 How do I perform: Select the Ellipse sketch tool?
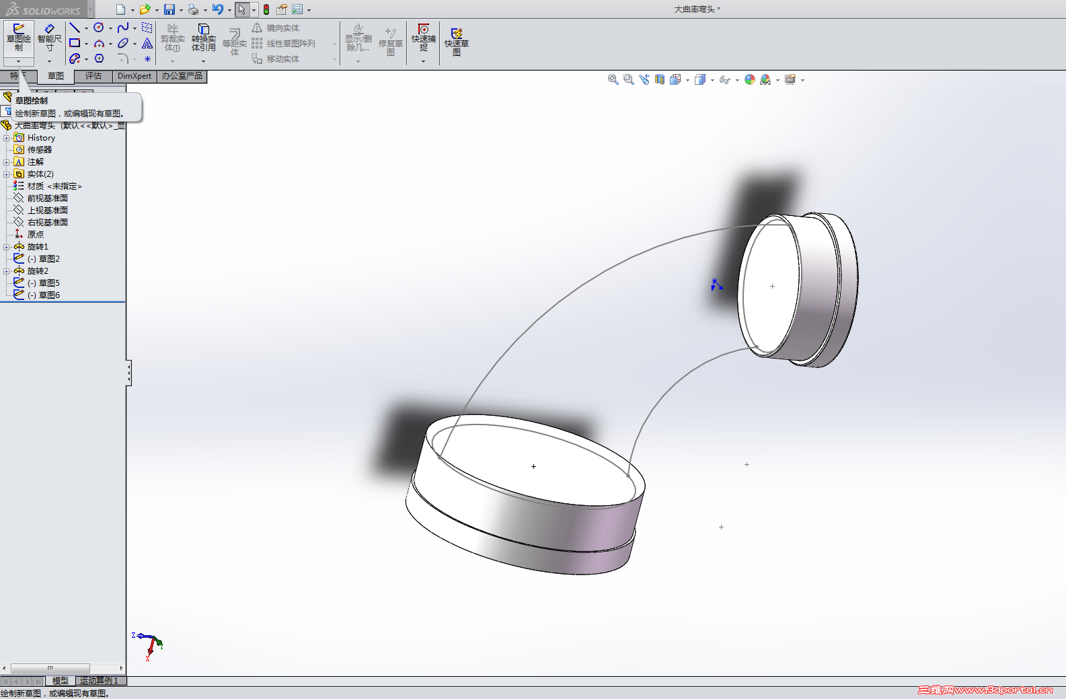123,43
